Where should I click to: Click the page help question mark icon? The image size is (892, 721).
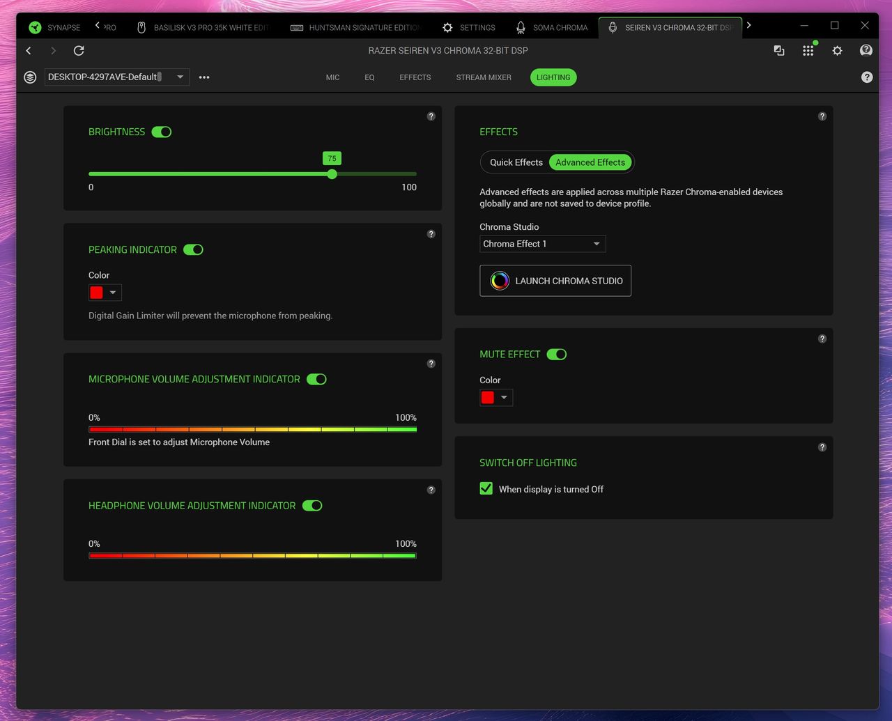867,77
